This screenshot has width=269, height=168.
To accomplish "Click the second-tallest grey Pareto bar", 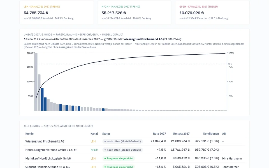I will point(39,92).
